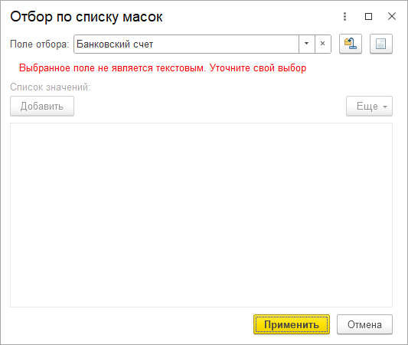Maximize the Отбор по списку масок dialog
The image size is (408, 345).
368,16
